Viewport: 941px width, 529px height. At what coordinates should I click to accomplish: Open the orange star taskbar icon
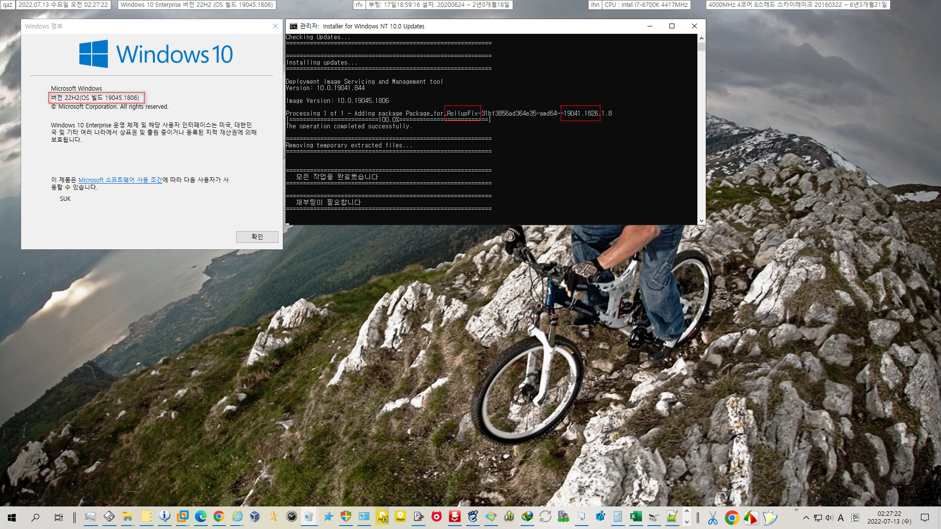tap(273, 517)
